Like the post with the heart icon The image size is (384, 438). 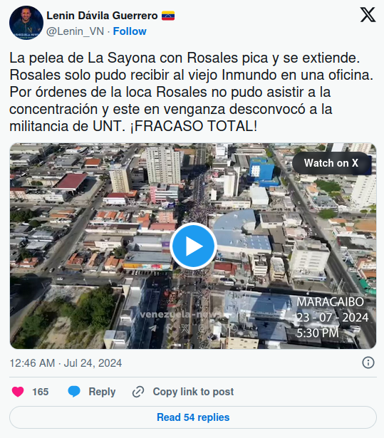click(x=18, y=392)
